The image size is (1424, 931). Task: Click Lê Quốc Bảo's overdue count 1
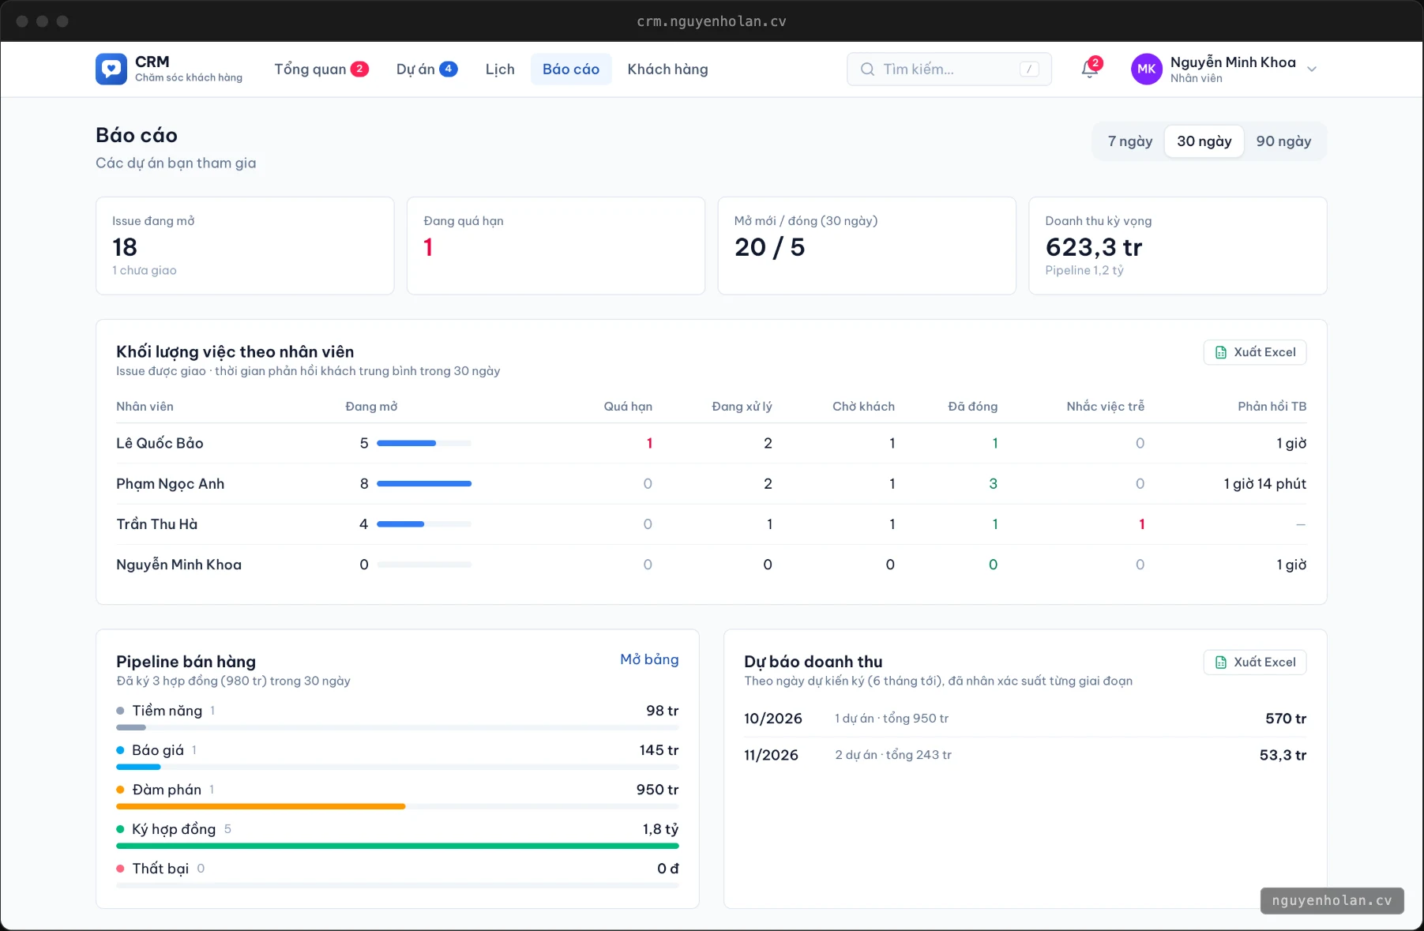(x=649, y=444)
